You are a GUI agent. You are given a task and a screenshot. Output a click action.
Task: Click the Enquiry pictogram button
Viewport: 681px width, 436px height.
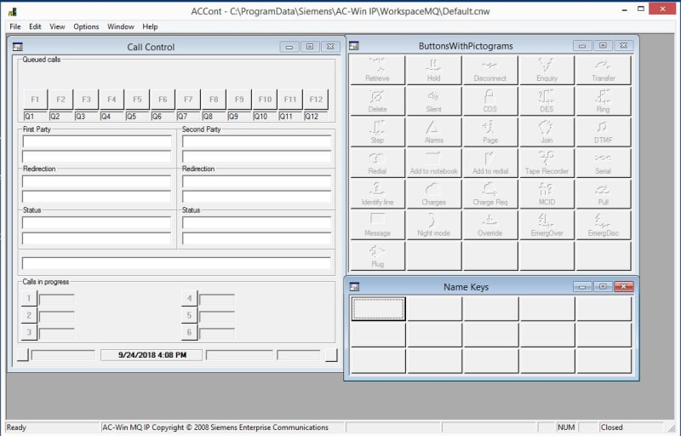[x=547, y=70]
